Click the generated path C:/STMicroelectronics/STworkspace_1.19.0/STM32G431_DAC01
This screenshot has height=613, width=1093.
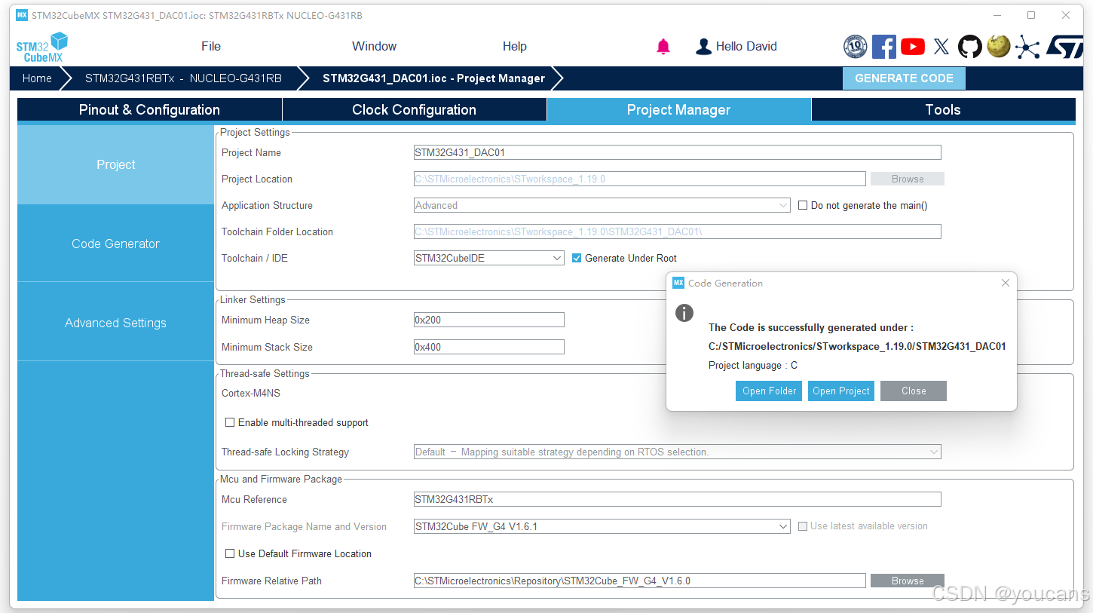coord(857,347)
